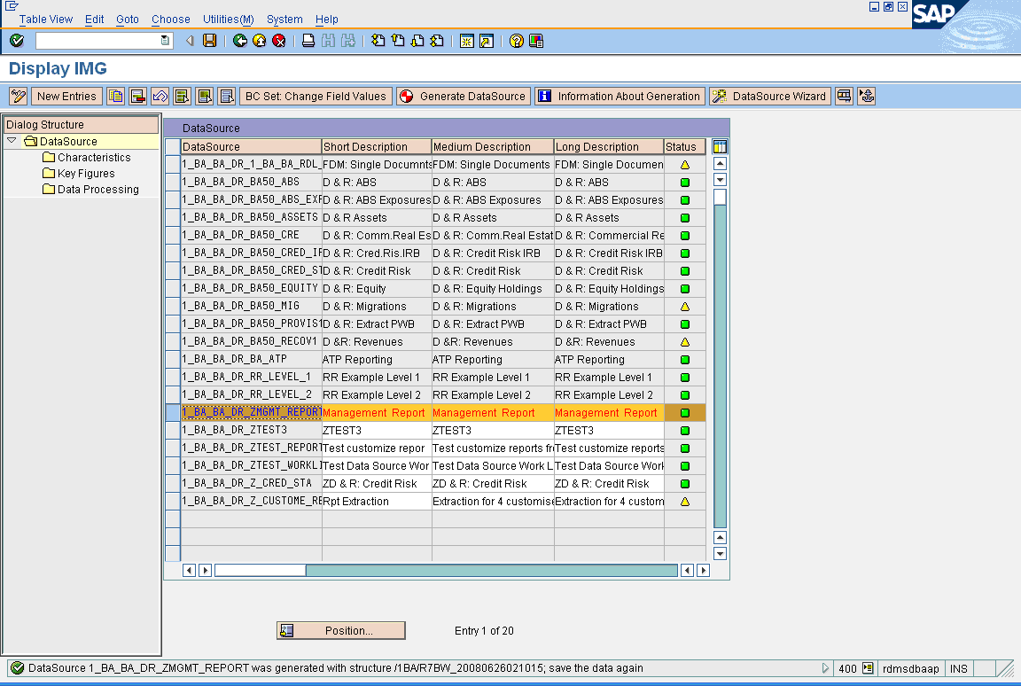Open the command field dropdown

(164, 41)
